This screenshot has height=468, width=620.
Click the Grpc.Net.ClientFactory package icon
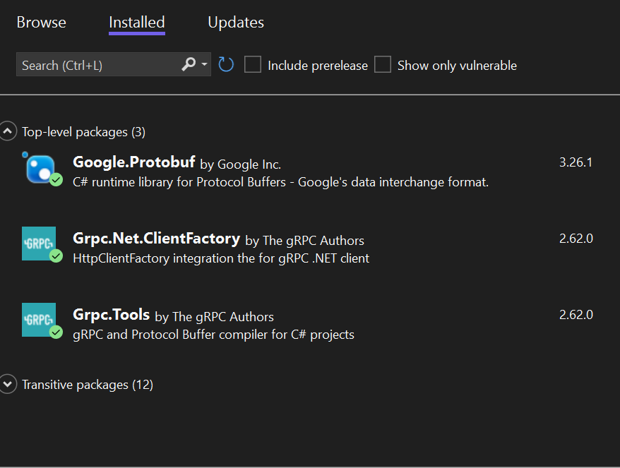[x=39, y=243]
